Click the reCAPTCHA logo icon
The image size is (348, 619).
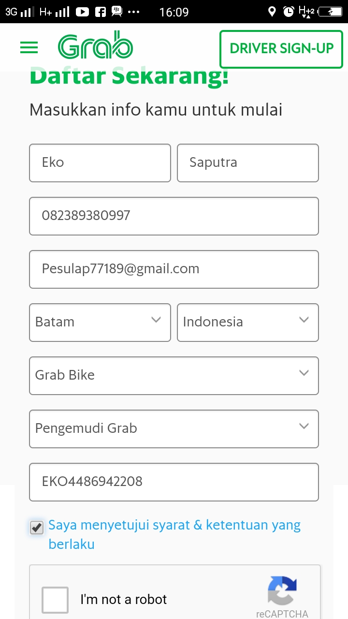click(283, 590)
